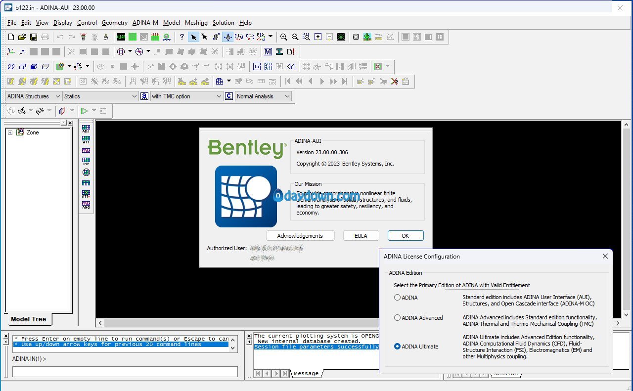Close the Model Tree panel with X
Screen dimensions: 633x391
pyautogui.click(x=70, y=123)
